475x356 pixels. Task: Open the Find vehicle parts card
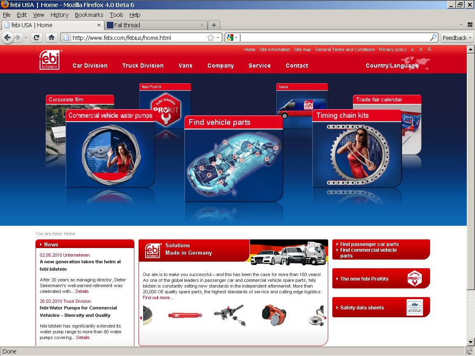(x=233, y=159)
